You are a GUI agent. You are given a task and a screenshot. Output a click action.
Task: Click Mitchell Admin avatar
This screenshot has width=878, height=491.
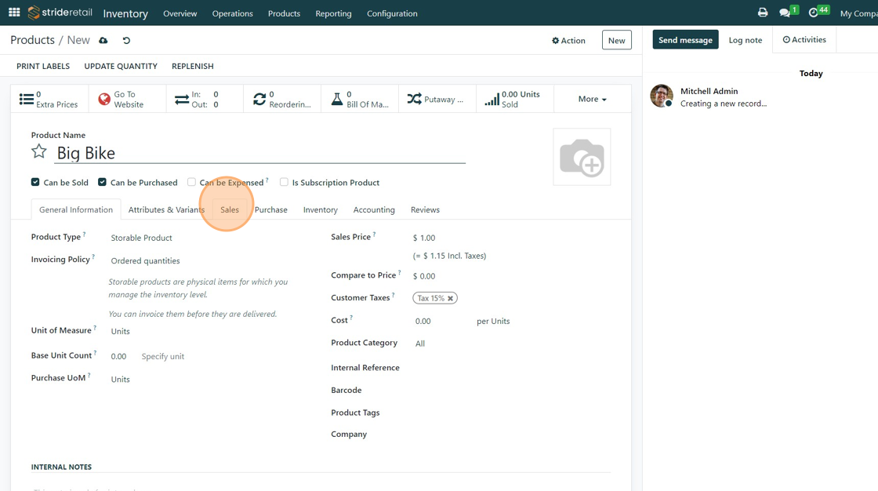click(662, 96)
